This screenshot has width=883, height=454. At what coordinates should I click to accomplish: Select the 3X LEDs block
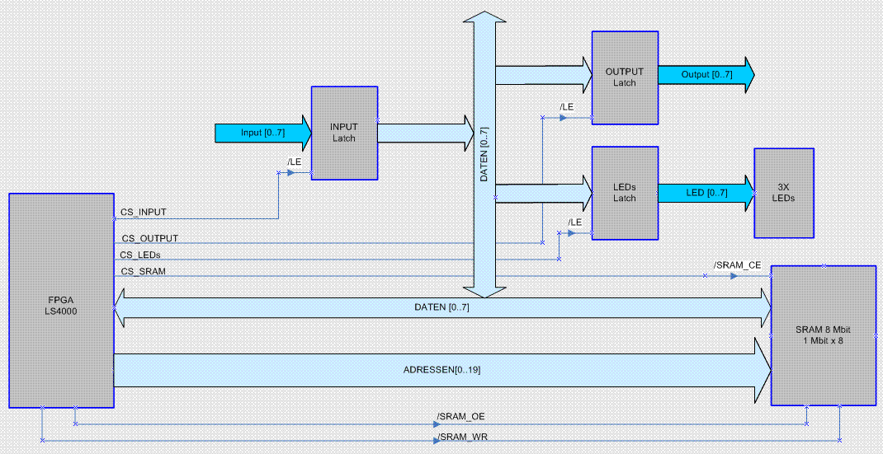(784, 193)
